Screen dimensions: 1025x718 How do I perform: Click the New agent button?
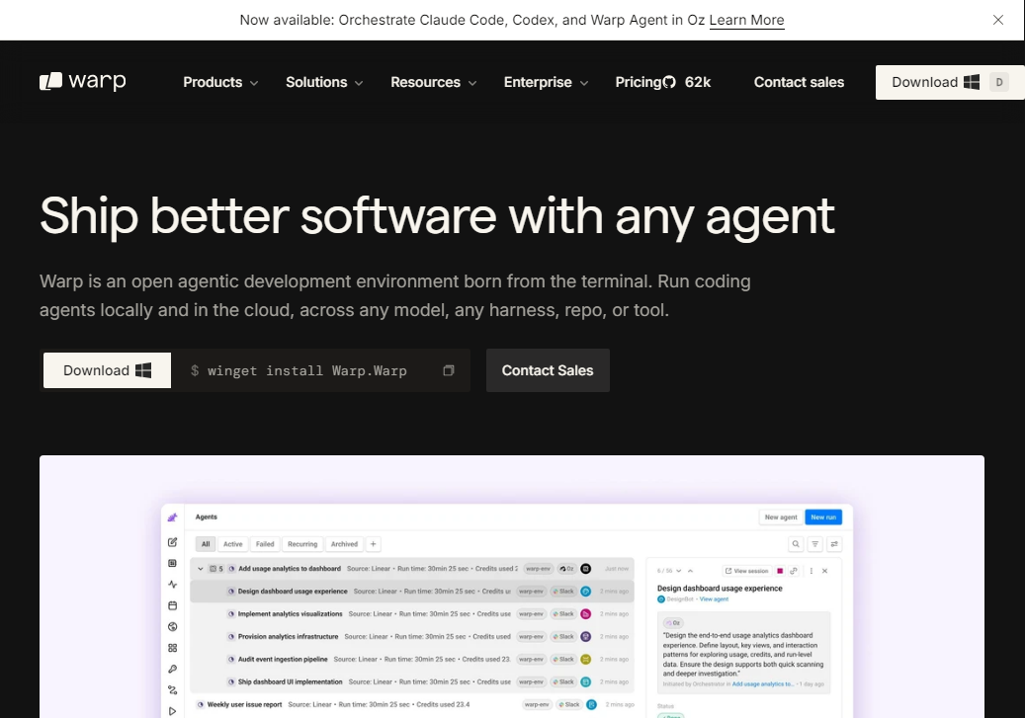coord(781,518)
